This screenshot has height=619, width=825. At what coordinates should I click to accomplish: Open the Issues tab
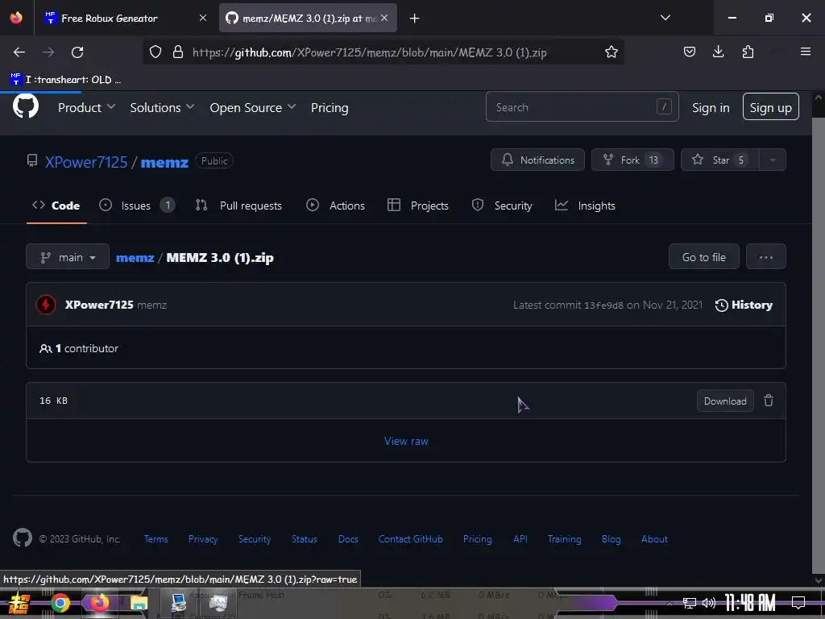[x=137, y=206]
